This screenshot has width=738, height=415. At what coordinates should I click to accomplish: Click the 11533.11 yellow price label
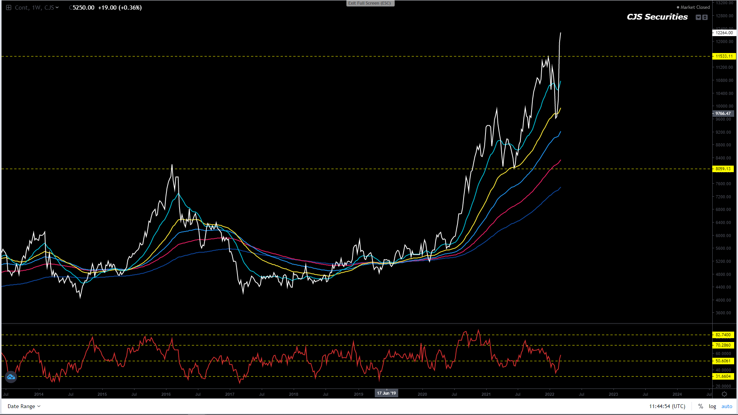click(724, 56)
